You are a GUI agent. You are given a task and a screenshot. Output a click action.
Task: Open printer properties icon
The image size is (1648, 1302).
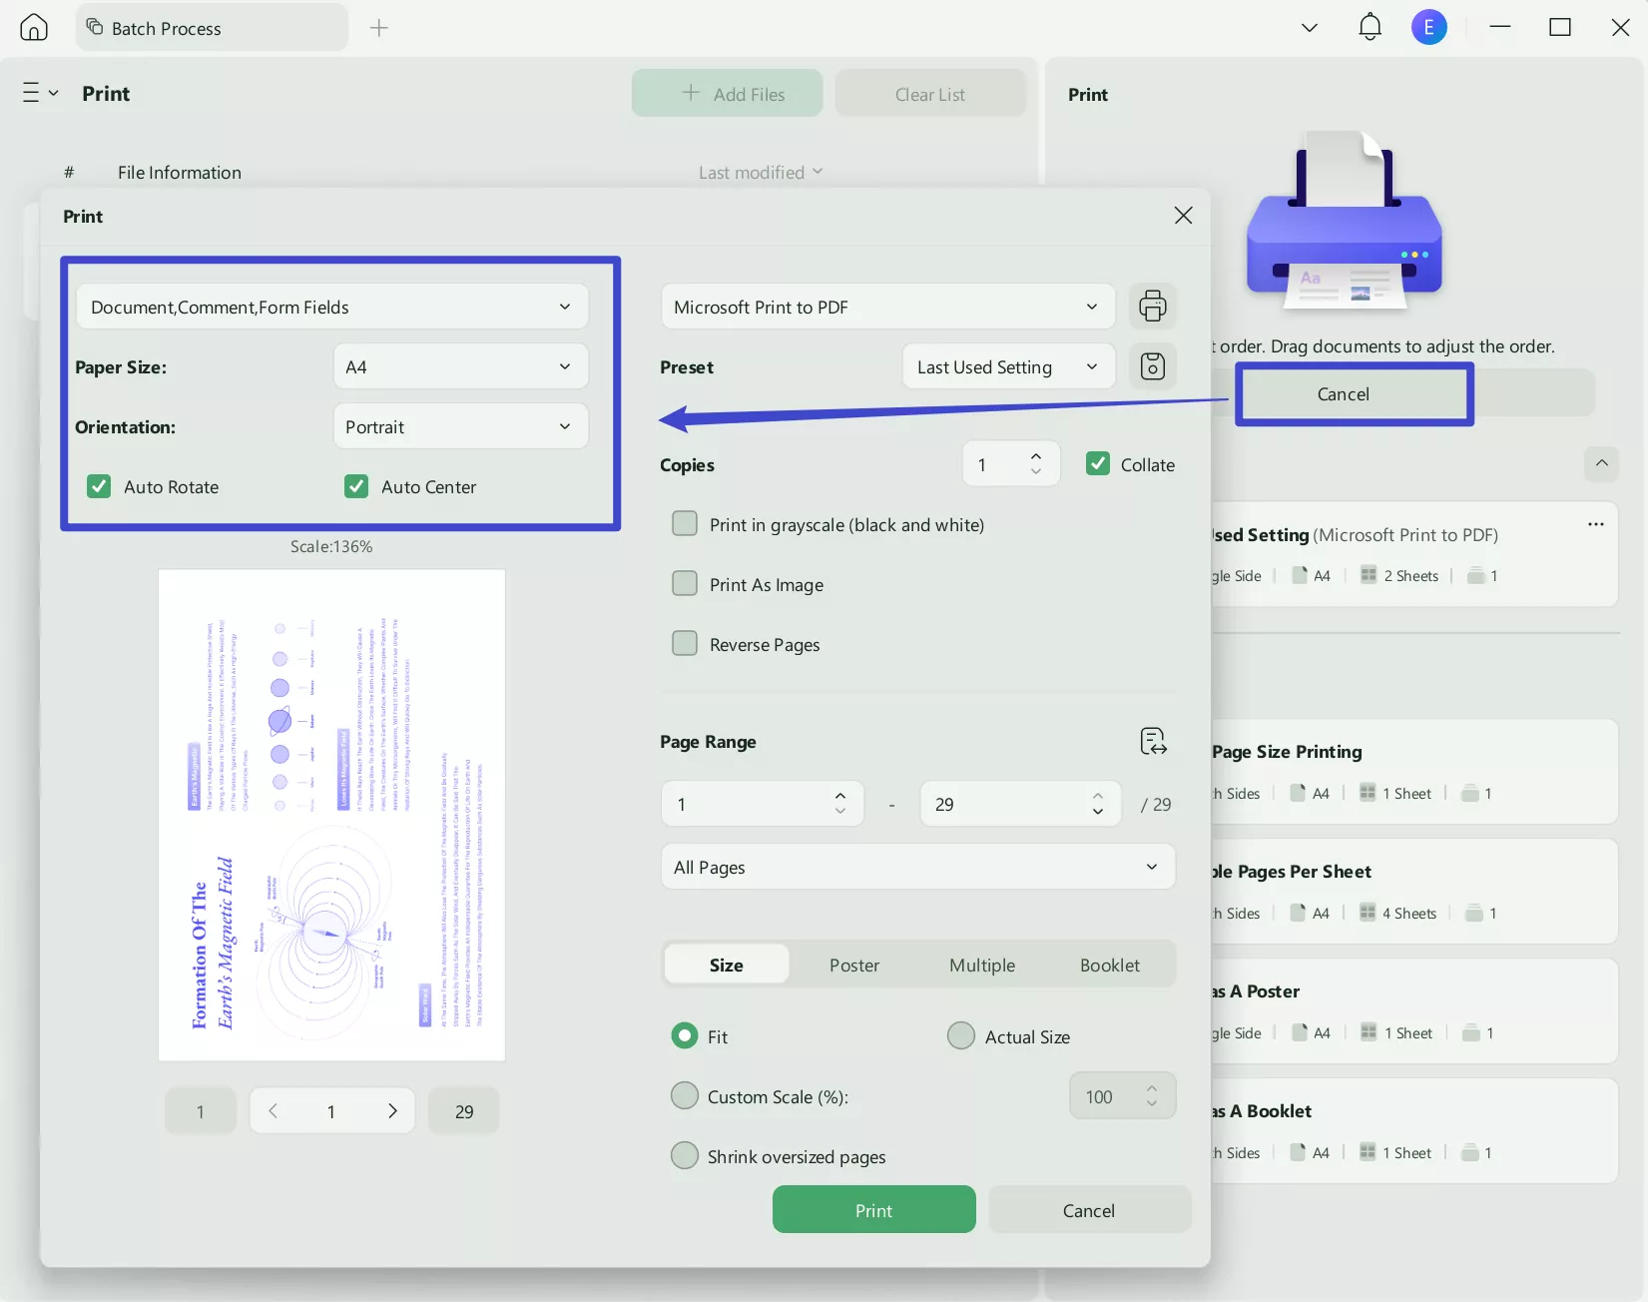point(1152,307)
